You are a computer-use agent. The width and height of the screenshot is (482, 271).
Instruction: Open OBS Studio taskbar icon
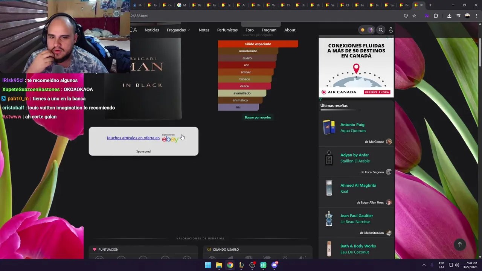pos(252,265)
